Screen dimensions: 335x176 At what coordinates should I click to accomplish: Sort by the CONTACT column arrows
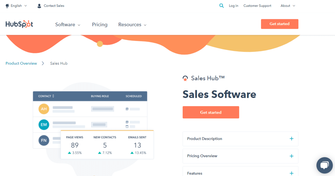53,96
